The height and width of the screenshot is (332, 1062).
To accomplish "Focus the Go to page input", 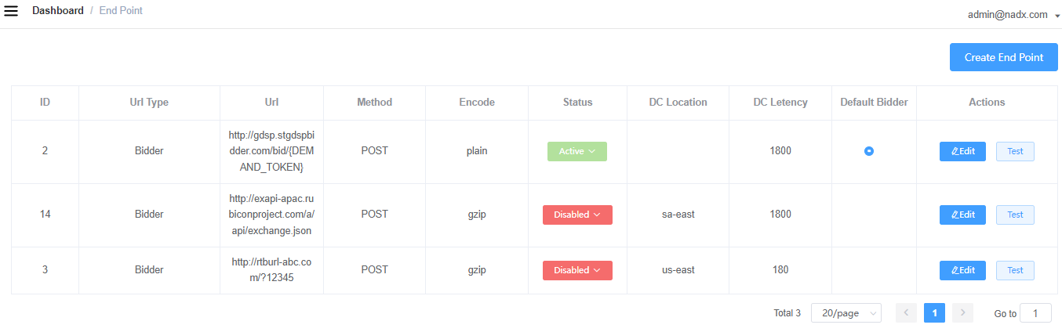I will [x=1036, y=313].
